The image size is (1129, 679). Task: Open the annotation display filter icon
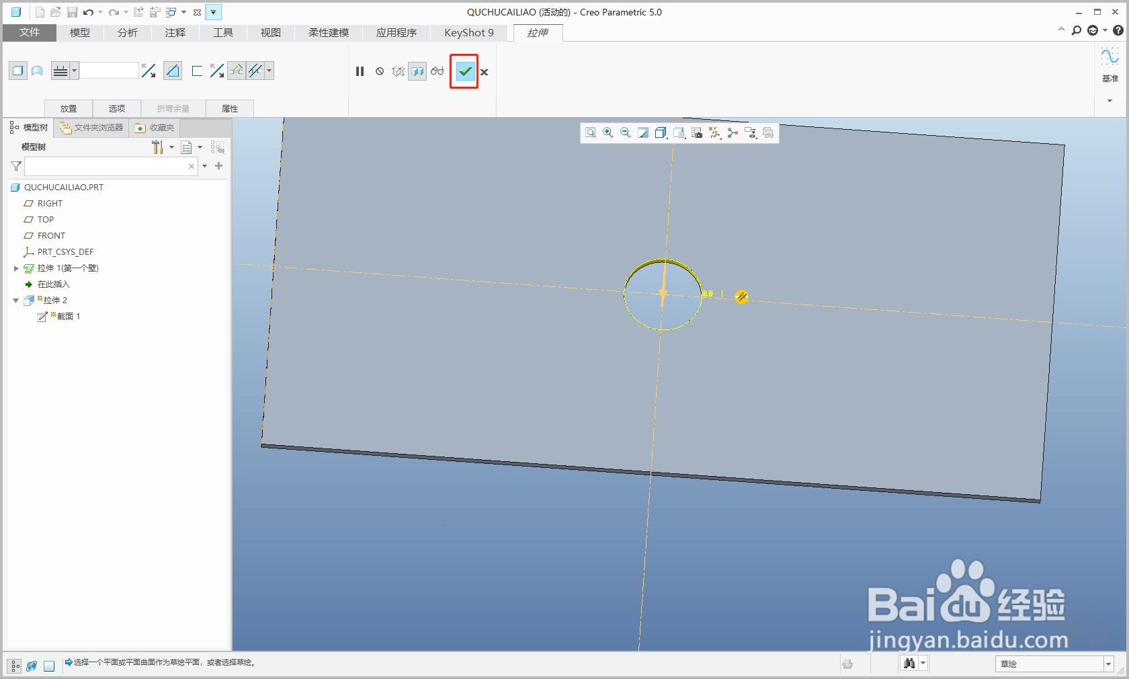750,133
